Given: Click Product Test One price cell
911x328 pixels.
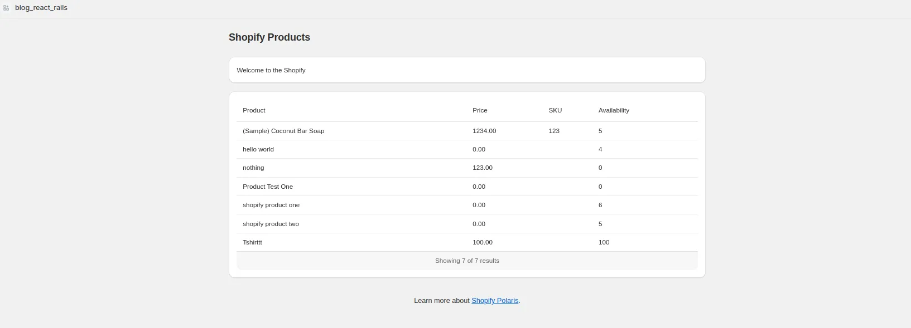Looking at the screenshot, I should click(479, 187).
